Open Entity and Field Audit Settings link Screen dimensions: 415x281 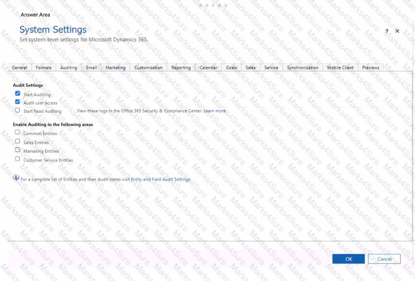point(161,179)
